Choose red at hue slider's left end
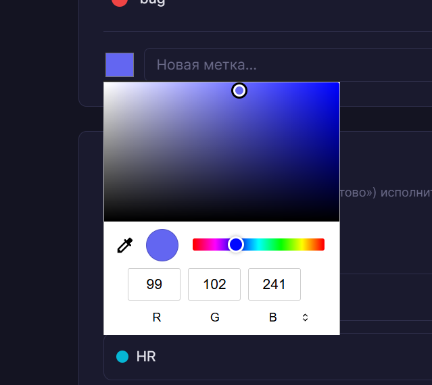 coord(195,245)
